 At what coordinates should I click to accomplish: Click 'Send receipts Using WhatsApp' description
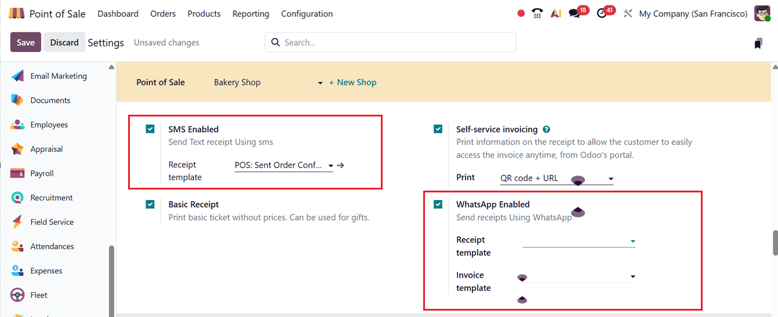[514, 217]
